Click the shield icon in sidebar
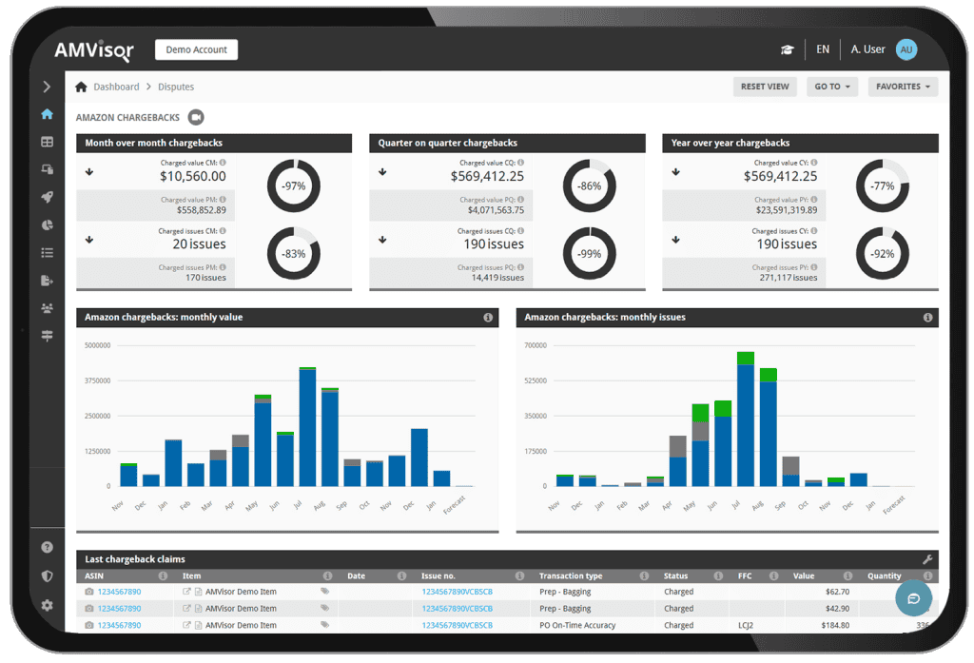 [47, 575]
